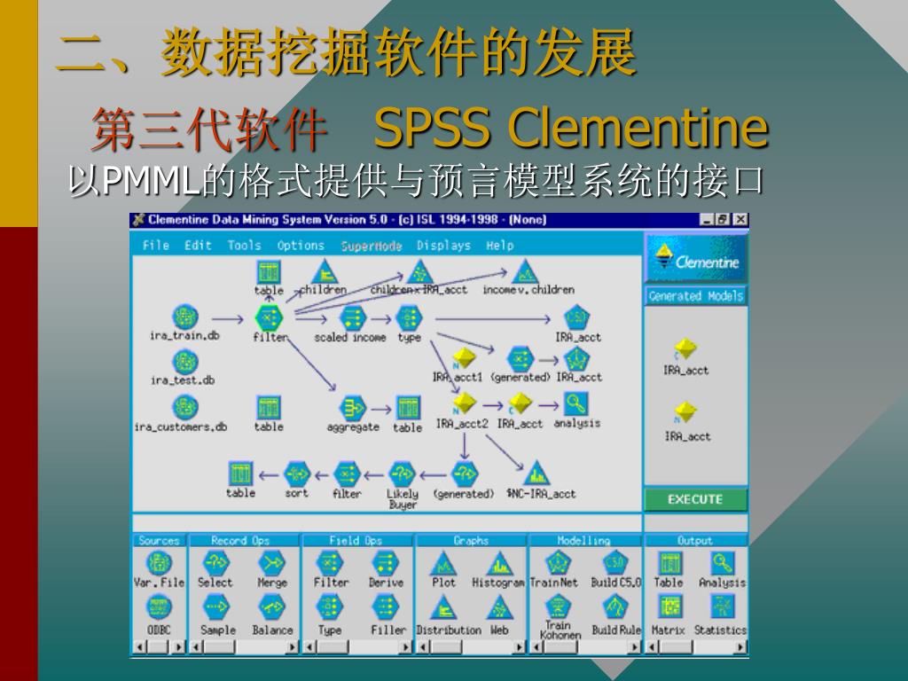Select the children distribution graph node
The image size is (908, 681).
(325, 271)
